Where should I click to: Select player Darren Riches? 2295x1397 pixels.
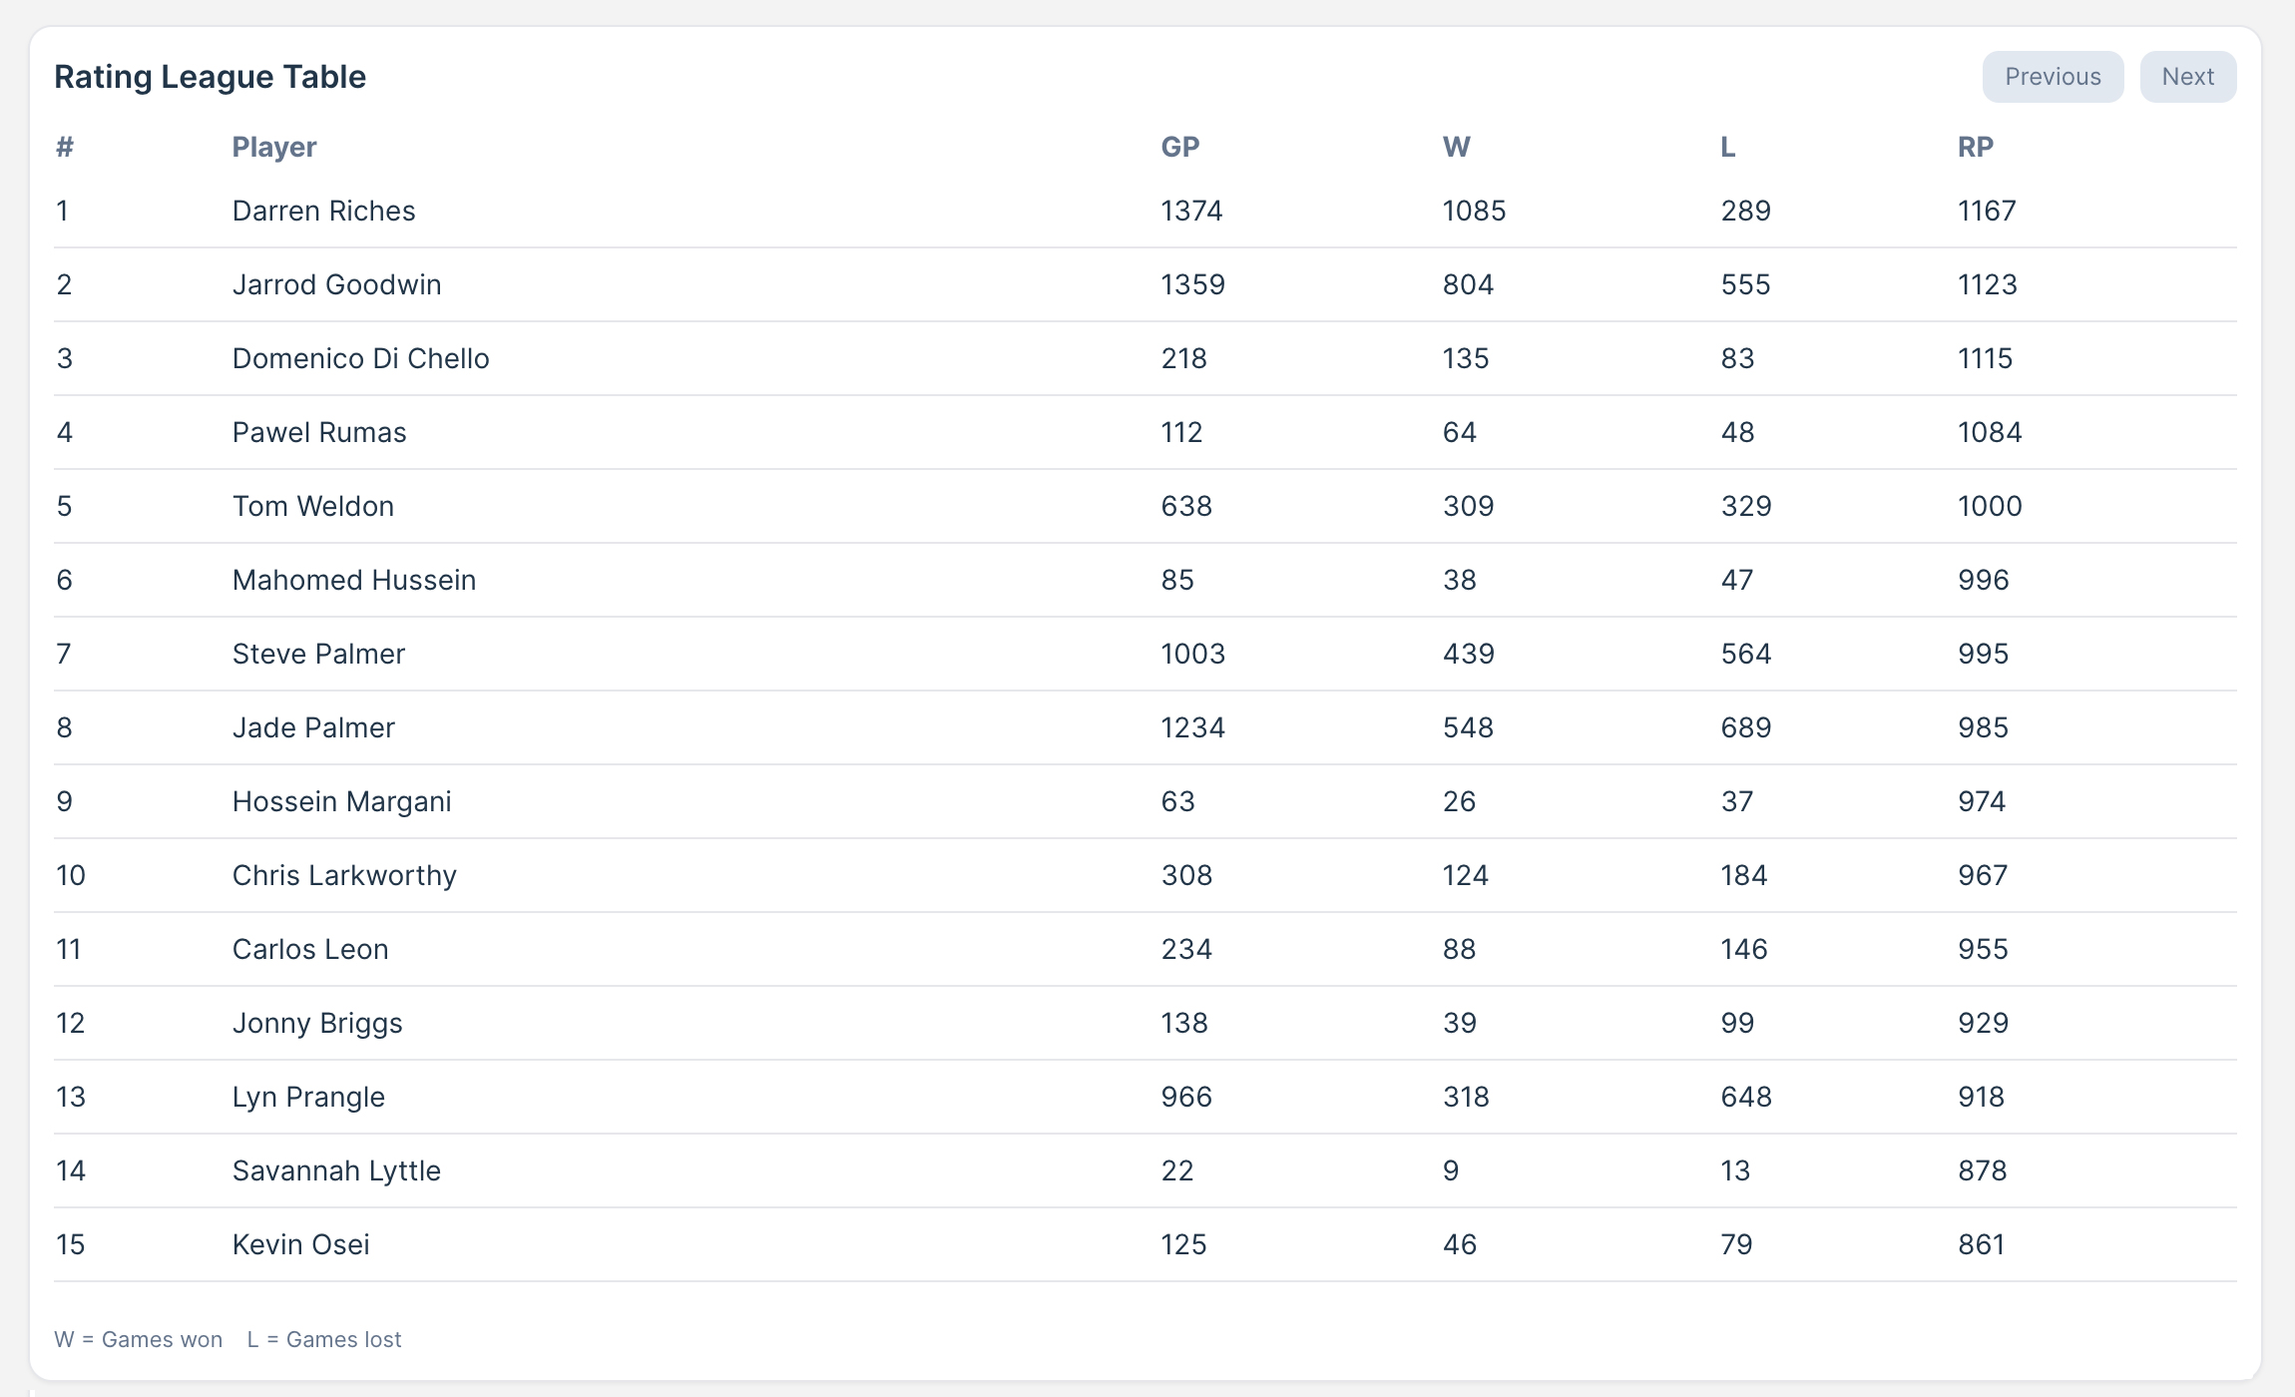[x=323, y=211]
